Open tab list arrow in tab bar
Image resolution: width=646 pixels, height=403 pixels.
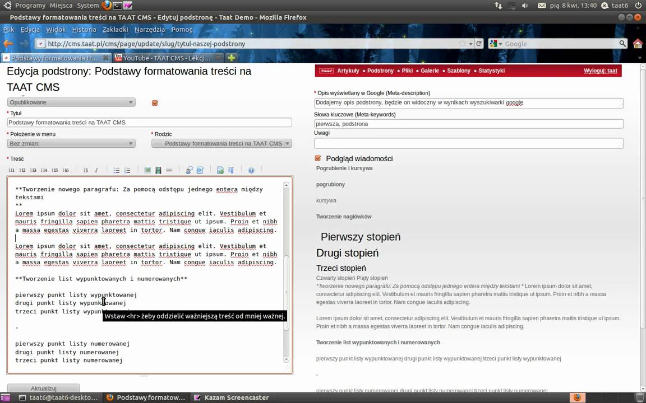pyautogui.click(x=640, y=58)
